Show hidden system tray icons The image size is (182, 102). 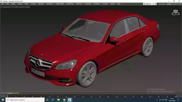[x=157, y=100]
